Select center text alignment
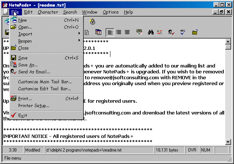The width and height of the screenshot is (234, 164). point(127,32)
